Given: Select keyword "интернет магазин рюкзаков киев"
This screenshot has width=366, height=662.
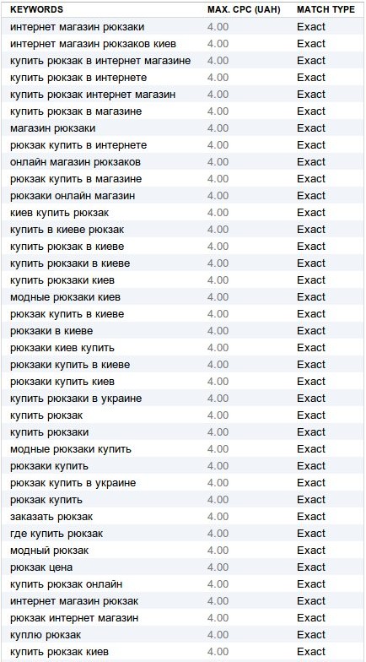Looking at the screenshot, I should tap(93, 44).
